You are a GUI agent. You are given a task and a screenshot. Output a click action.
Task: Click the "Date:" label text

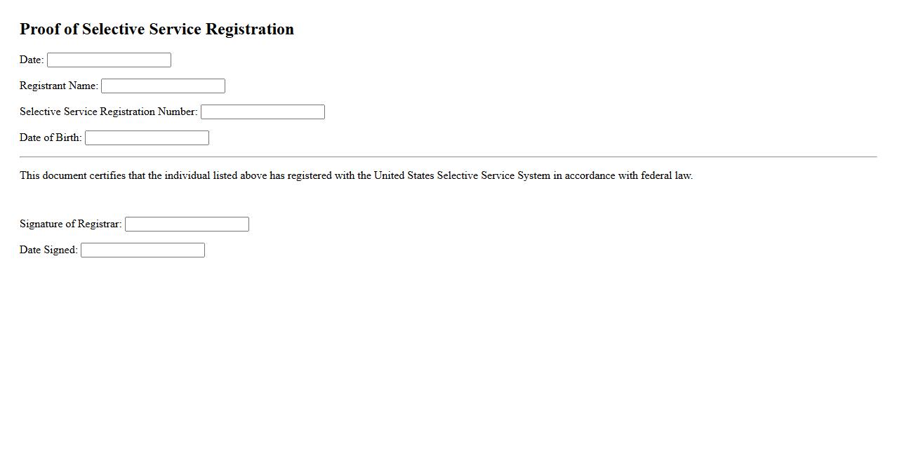point(32,60)
